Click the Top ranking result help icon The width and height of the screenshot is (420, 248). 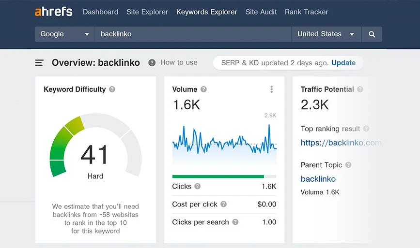[366, 129]
